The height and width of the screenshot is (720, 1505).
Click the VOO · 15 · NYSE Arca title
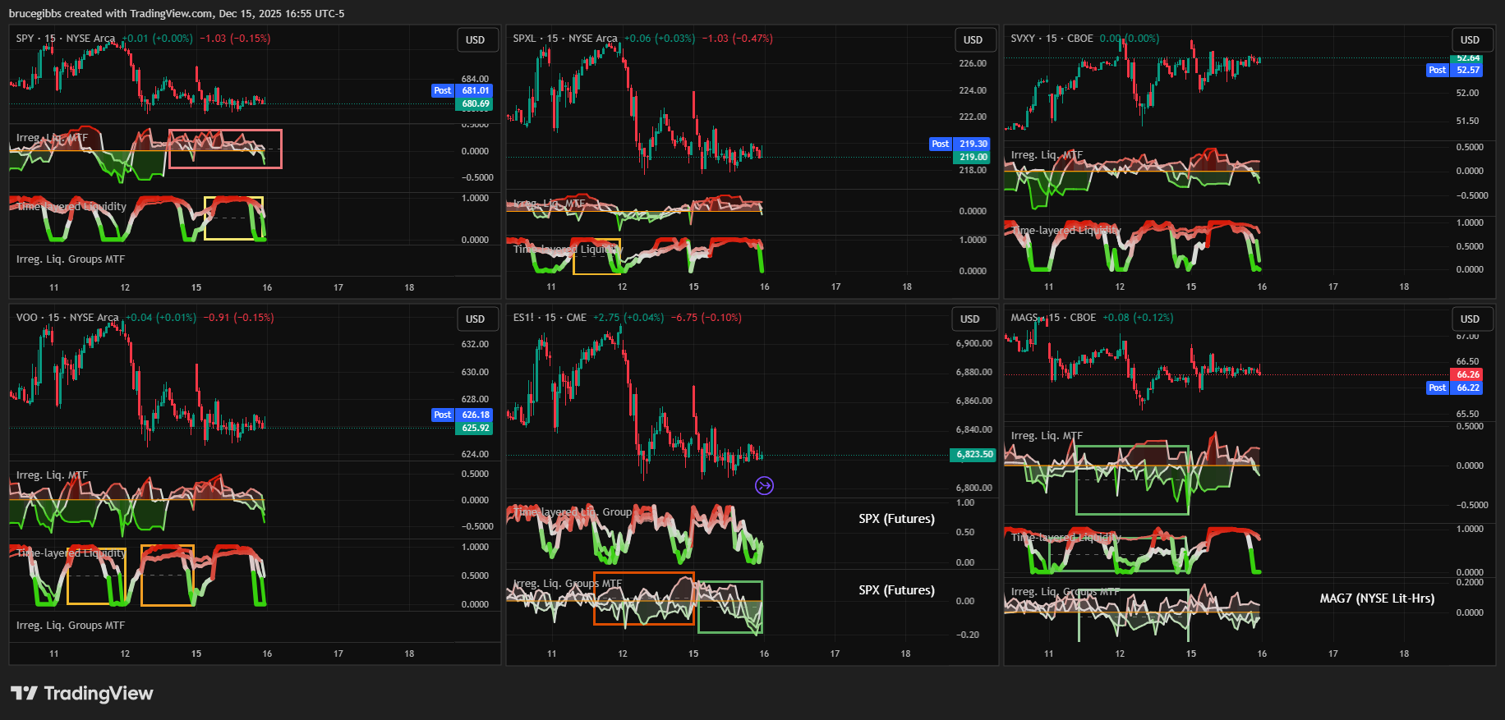67,318
